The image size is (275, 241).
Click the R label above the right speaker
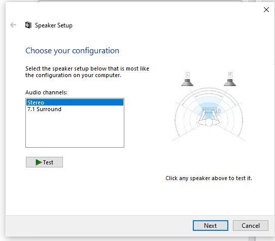tap(230, 75)
